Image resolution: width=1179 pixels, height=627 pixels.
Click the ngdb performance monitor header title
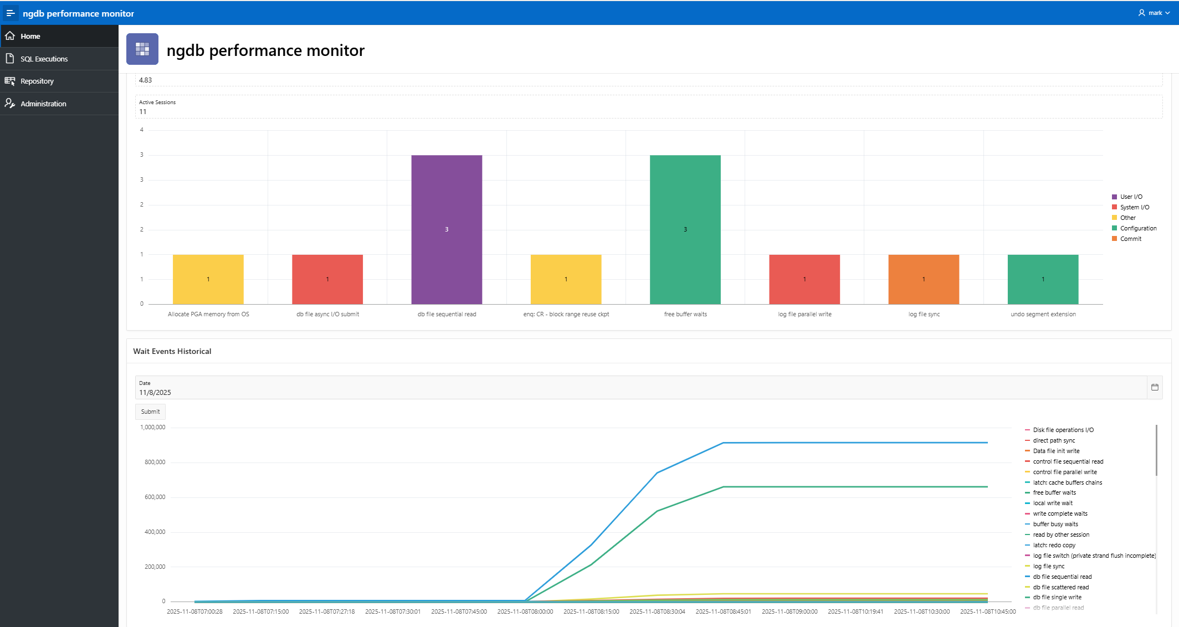coord(78,13)
